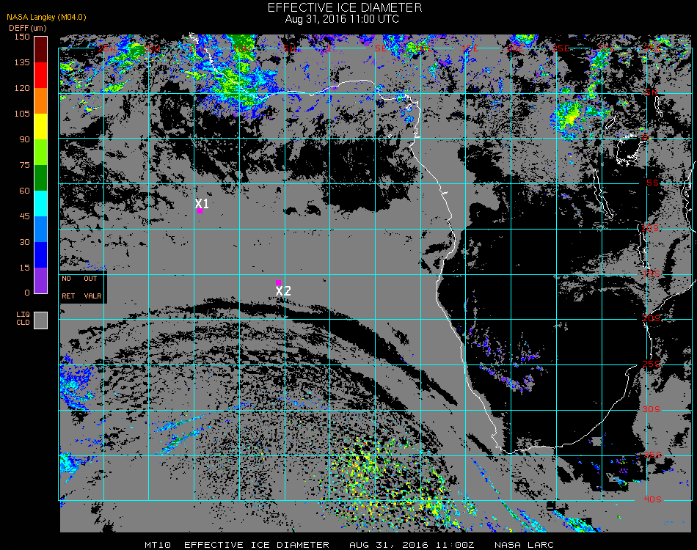Click the 'EFFECTIVE ICE DIAMETER' title at top
697x550 pixels.
345,7
